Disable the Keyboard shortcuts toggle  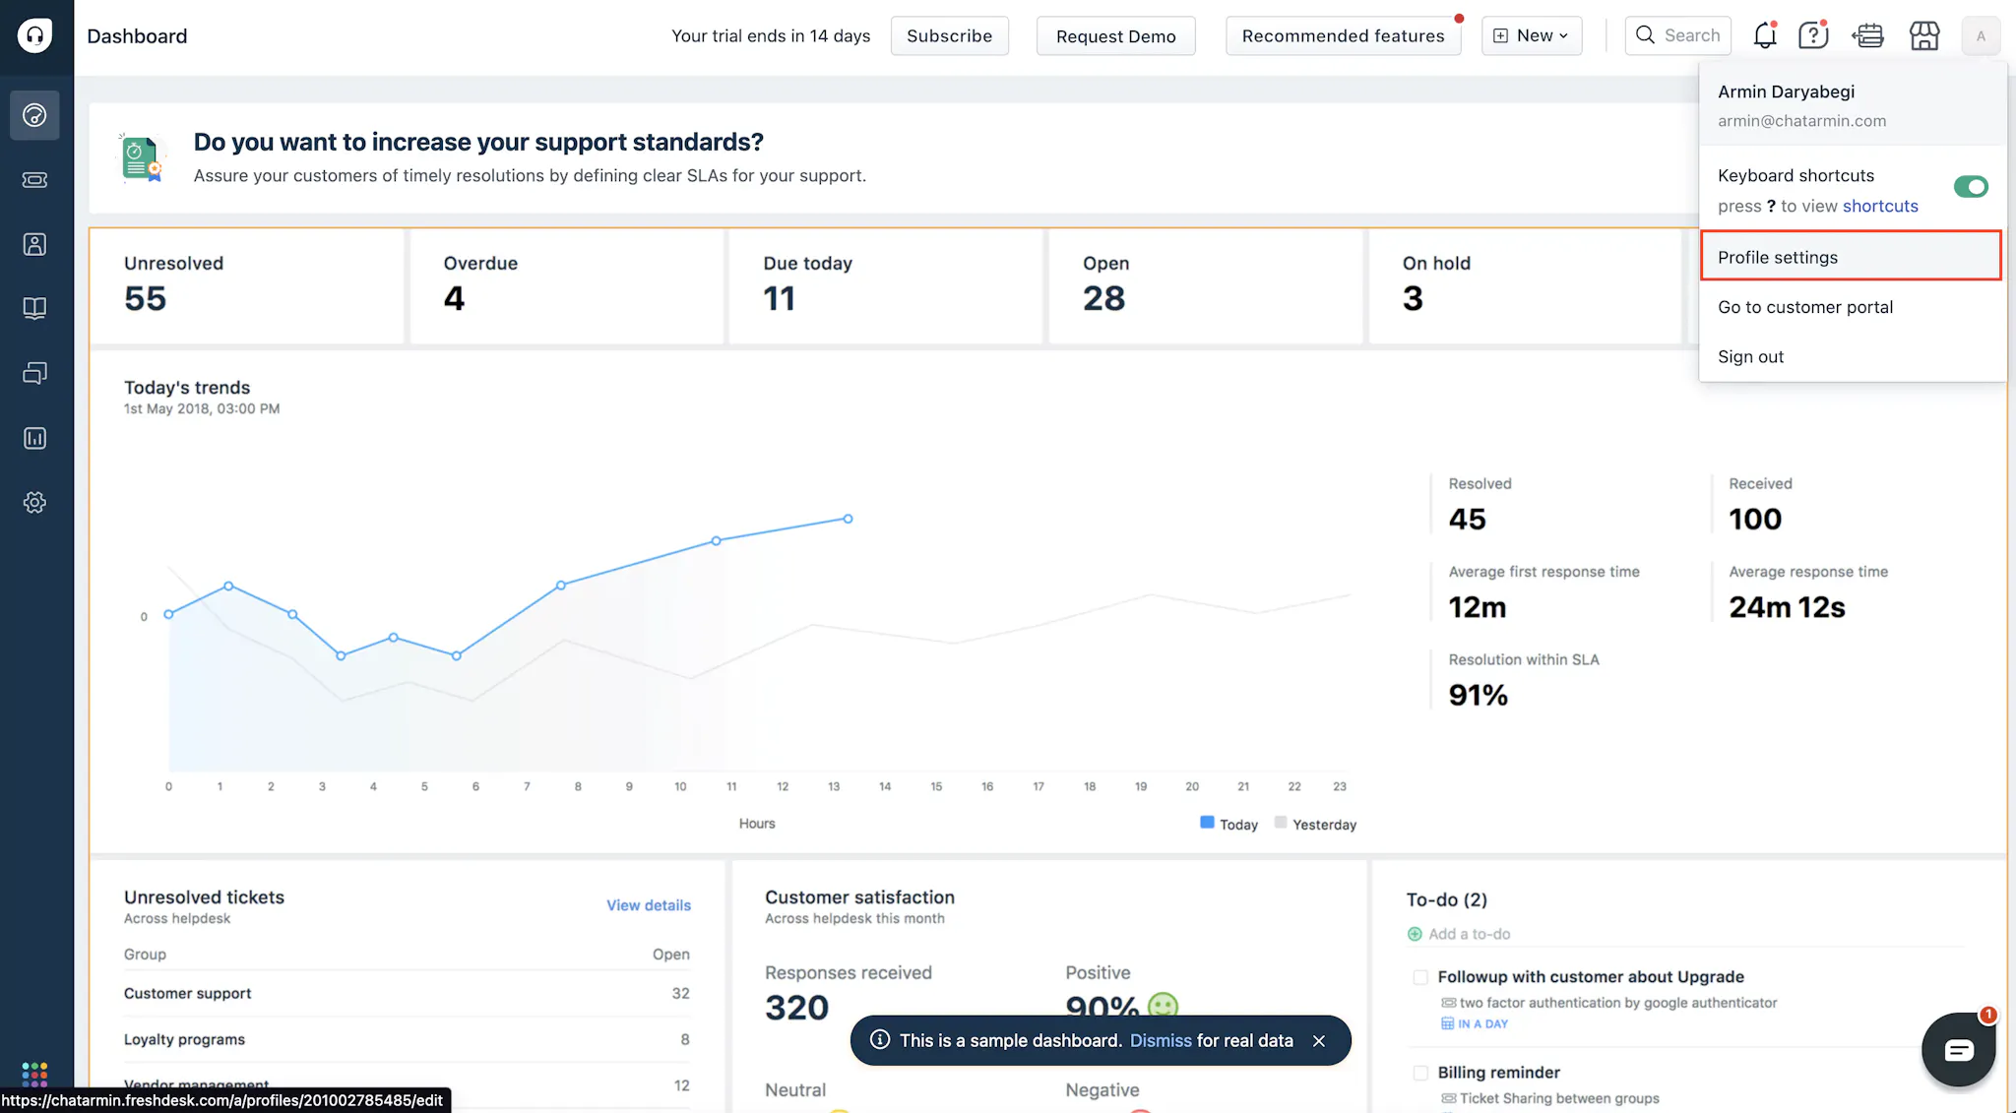click(x=1970, y=187)
